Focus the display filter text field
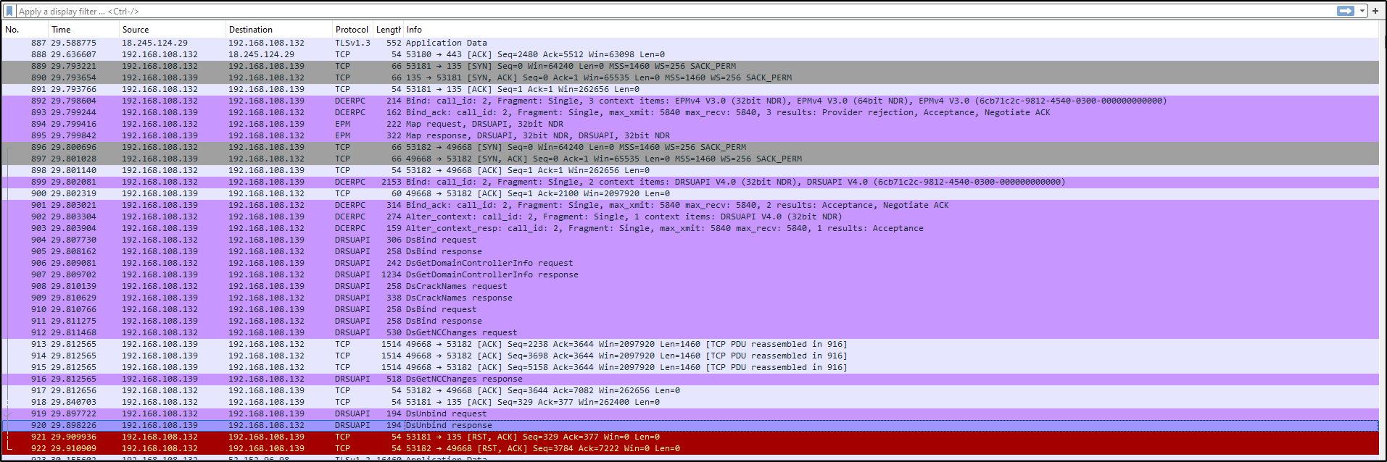This screenshot has width=1387, height=462. point(653,11)
